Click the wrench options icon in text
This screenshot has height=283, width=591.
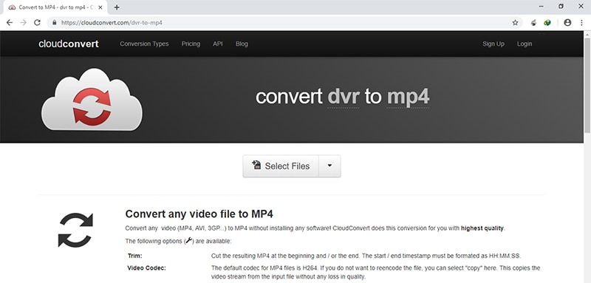pyautogui.click(x=189, y=241)
